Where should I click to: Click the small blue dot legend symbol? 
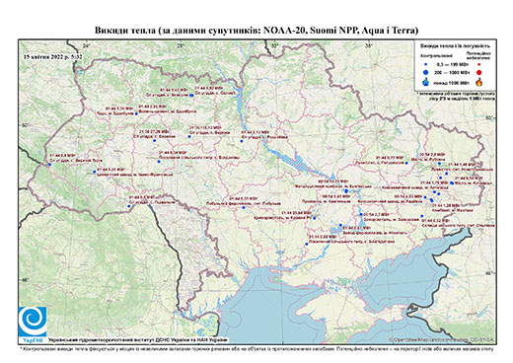pyautogui.click(x=425, y=65)
